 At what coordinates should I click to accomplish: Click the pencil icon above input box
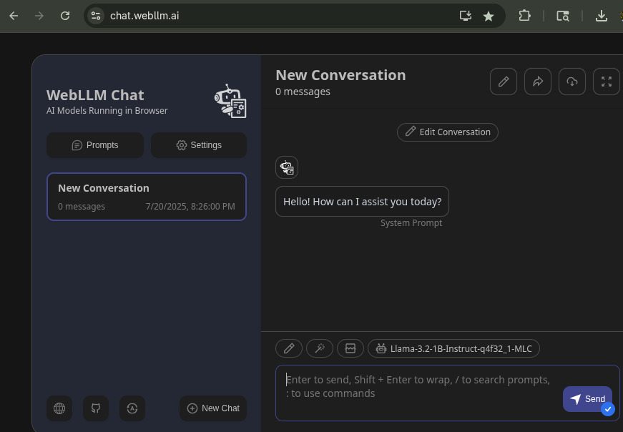289,348
